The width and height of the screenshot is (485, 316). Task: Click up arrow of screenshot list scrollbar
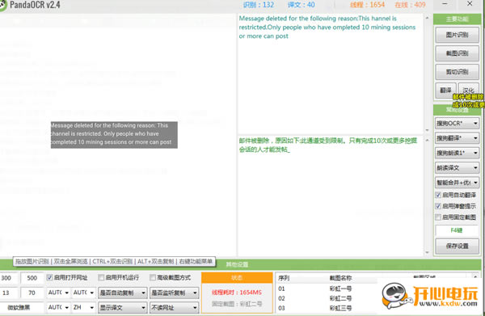point(475,276)
